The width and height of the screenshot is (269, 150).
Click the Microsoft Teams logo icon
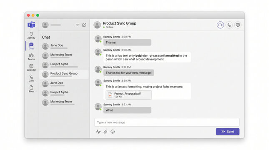click(x=31, y=25)
